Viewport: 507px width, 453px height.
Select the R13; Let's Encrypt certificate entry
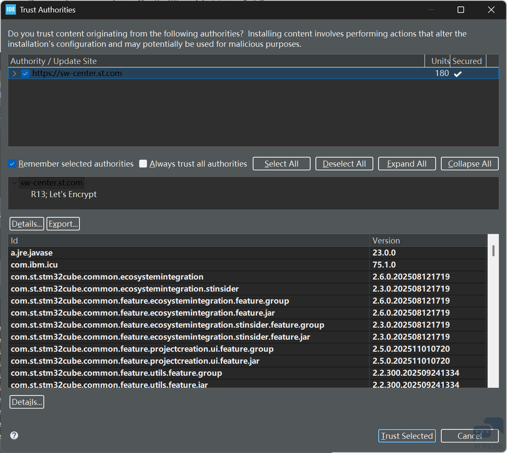pos(64,195)
